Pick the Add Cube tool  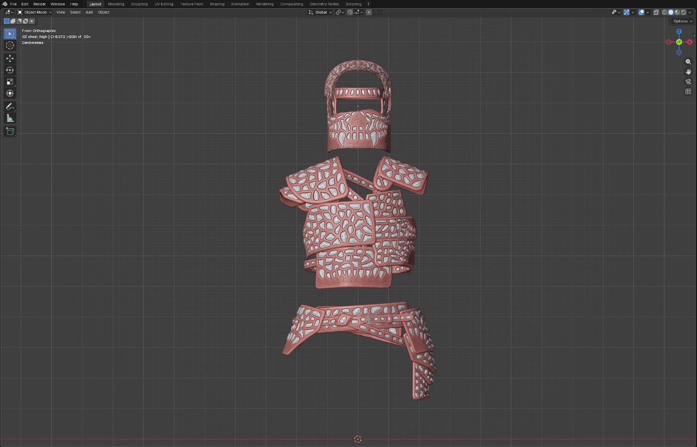[x=10, y=131]
